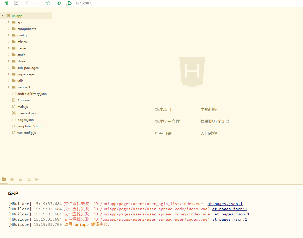Open the bug debug panel icon

pyautogui.click(x=20, y=180)
